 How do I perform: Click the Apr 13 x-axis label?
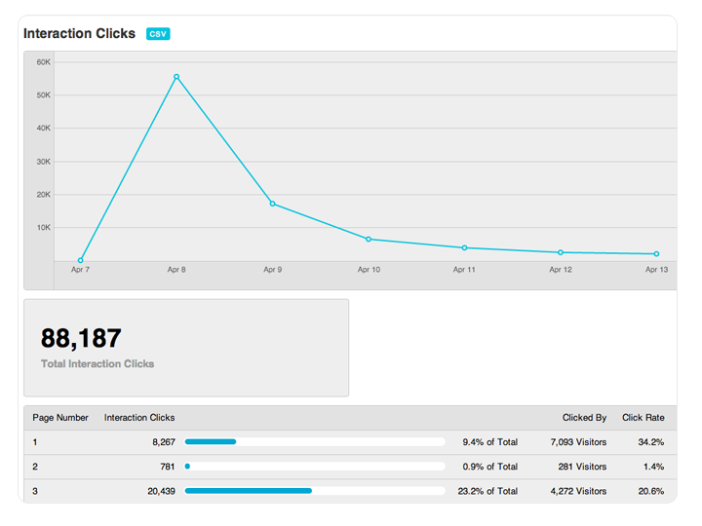(x=657, y=270)
